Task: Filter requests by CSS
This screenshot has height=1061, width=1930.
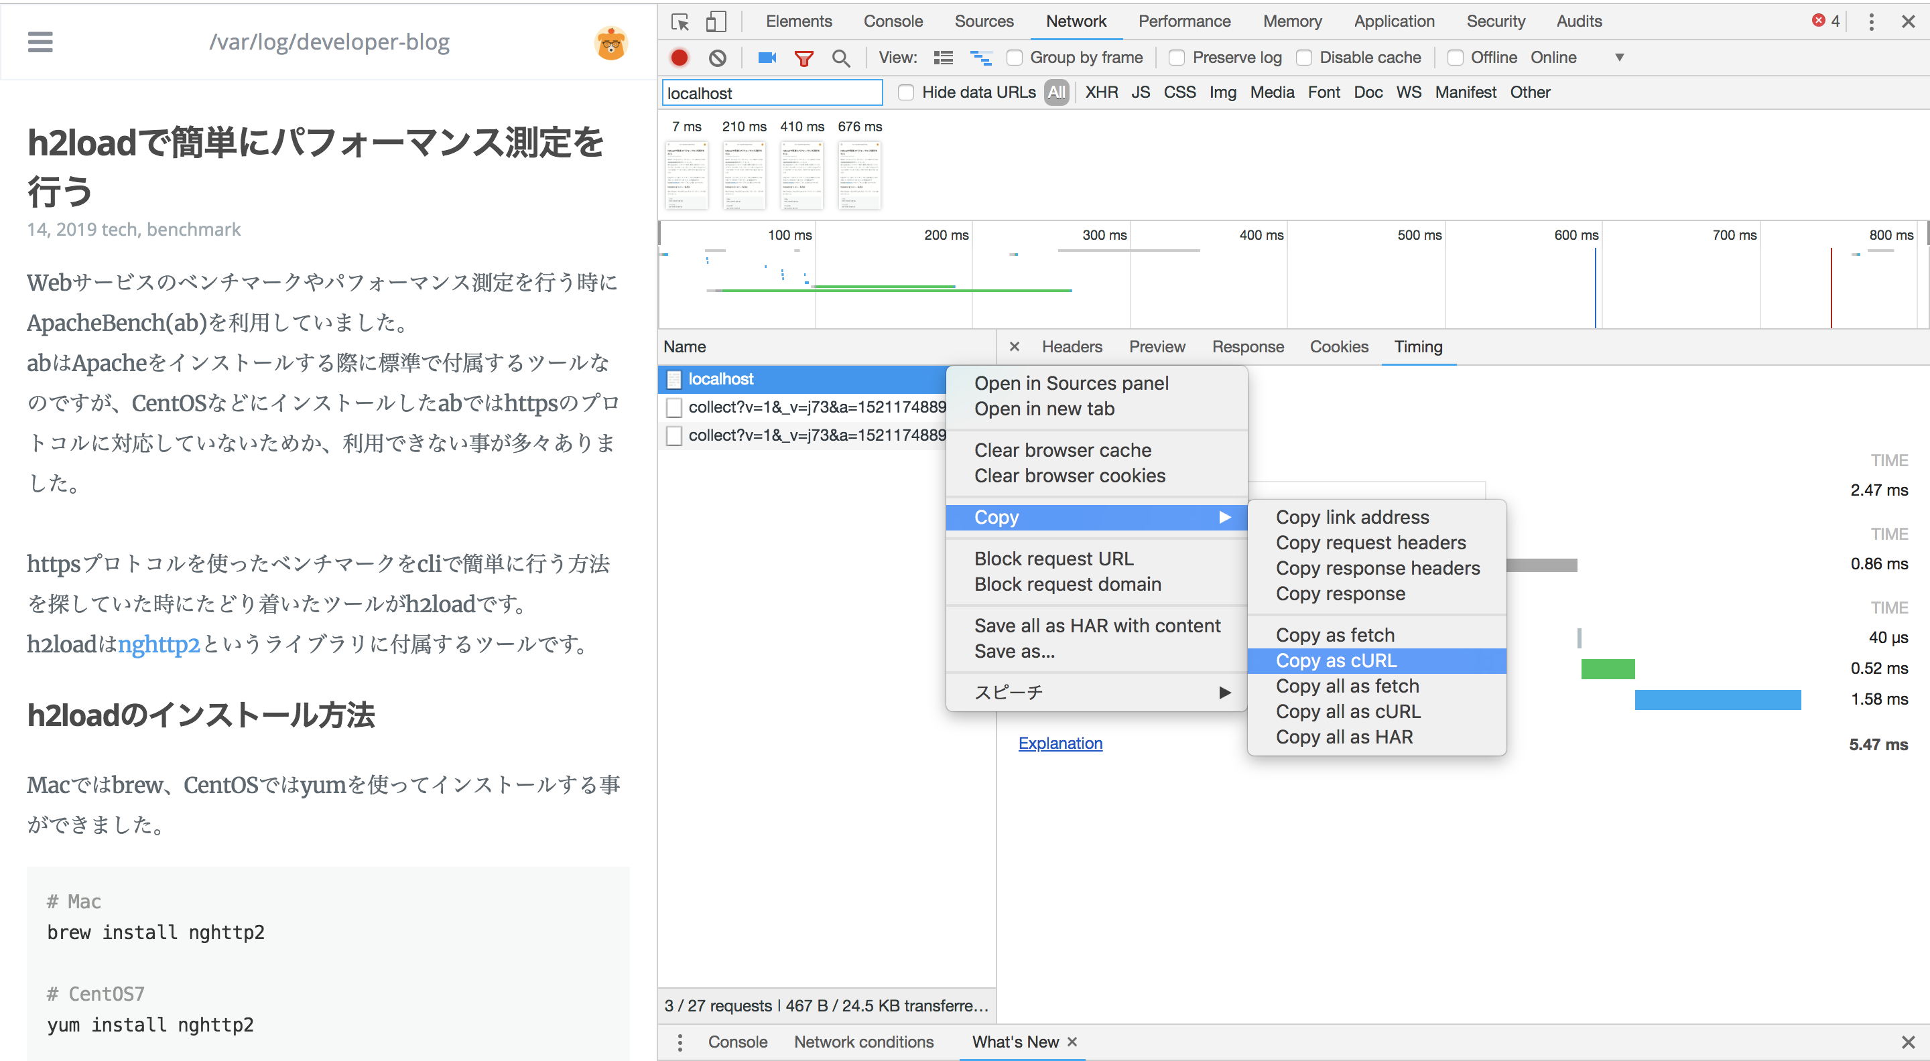Action: tap(1179, 92)
